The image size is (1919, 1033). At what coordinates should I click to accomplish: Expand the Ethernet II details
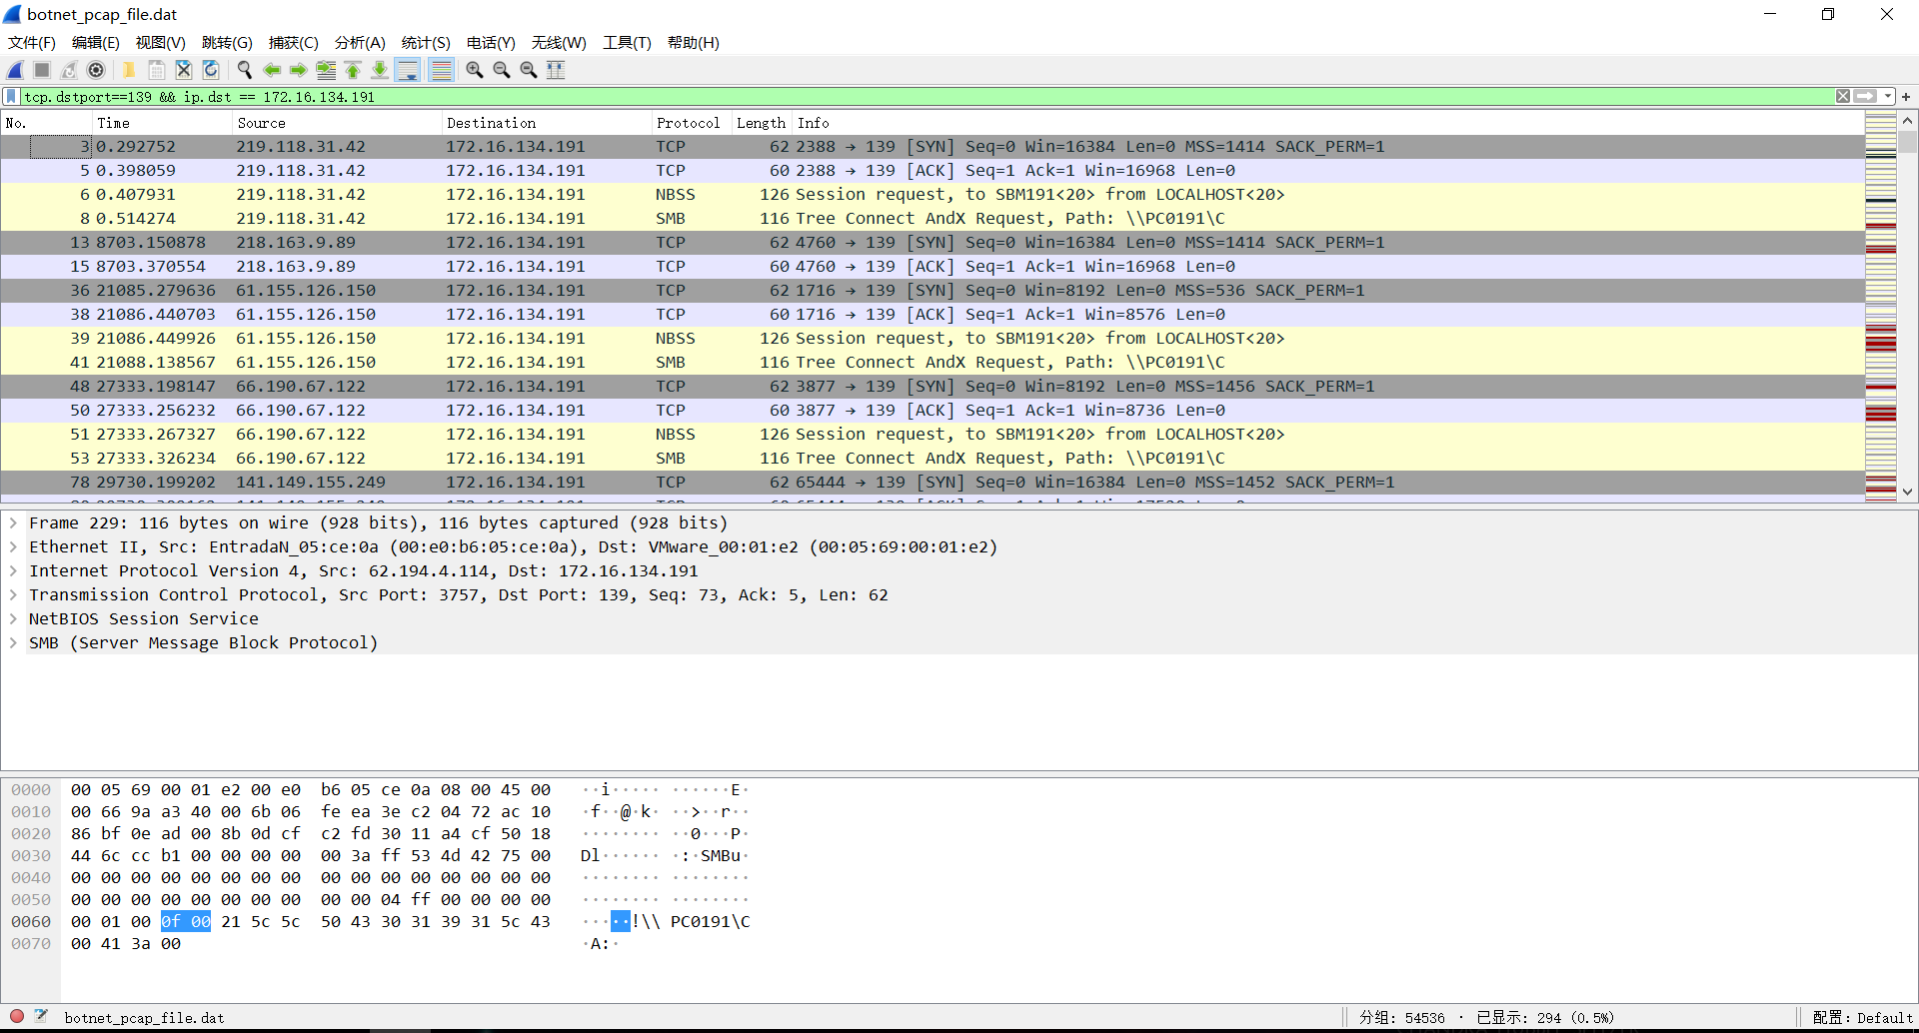pos(13,546)
